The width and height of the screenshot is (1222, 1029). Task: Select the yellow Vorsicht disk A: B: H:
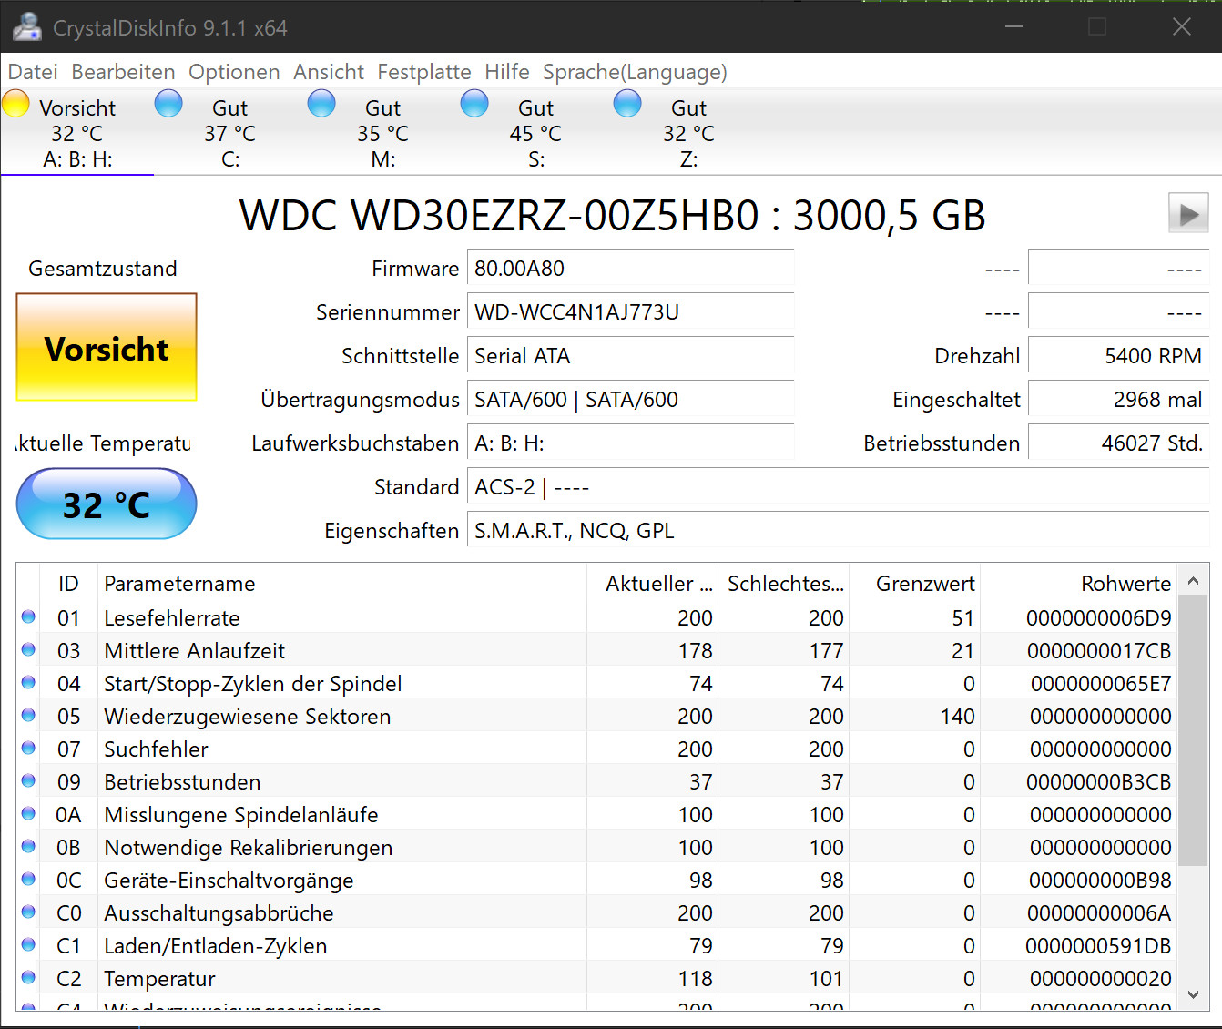(76, 132)
